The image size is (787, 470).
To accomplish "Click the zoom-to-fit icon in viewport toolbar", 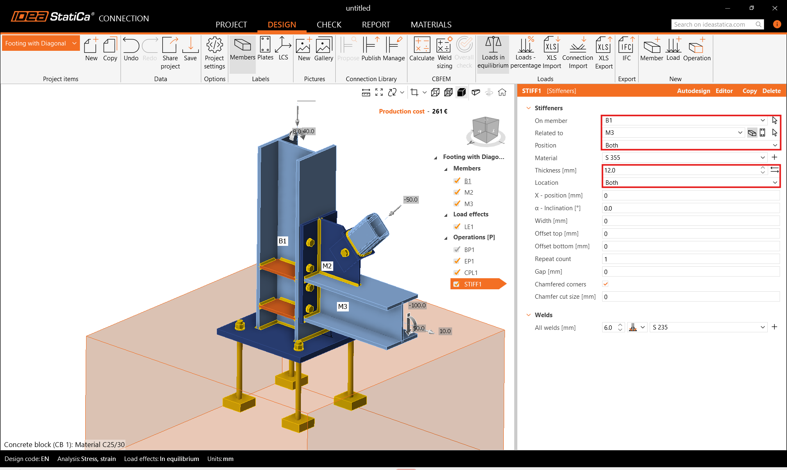I will pos(379,93).
